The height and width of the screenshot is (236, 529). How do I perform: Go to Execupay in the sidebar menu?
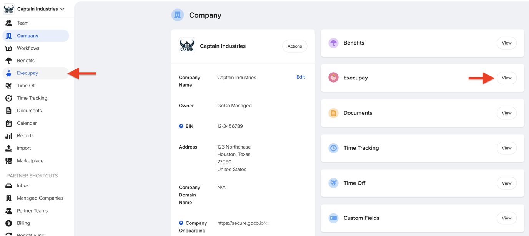[x=27, y=73]
